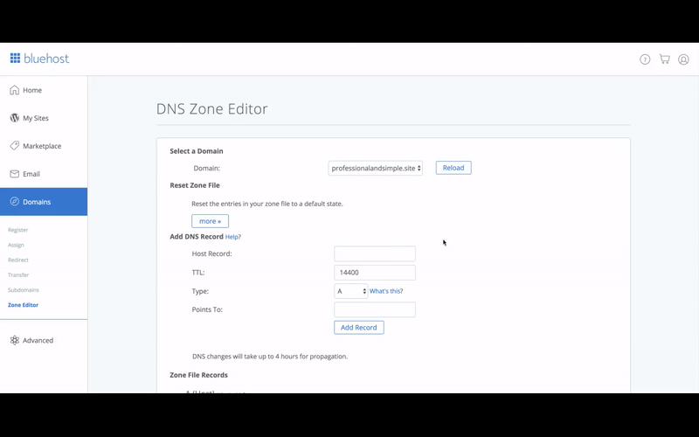Click the Advanced atom icon

pyautogui.click(x=14, y=340)
